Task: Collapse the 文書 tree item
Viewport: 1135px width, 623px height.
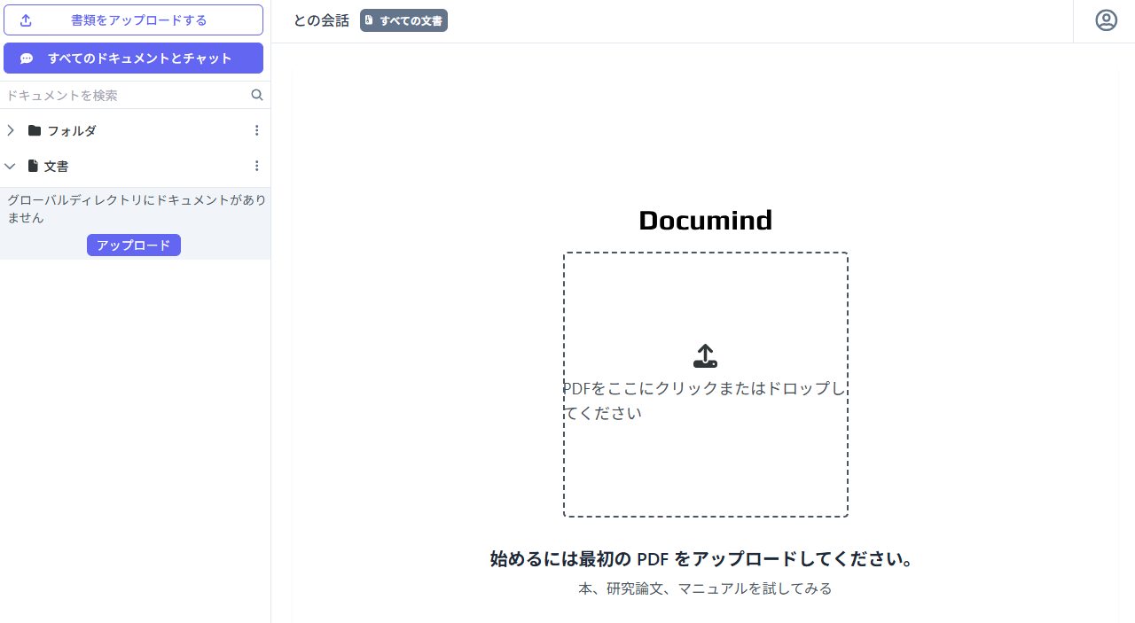Action: [x=10, y=166]
